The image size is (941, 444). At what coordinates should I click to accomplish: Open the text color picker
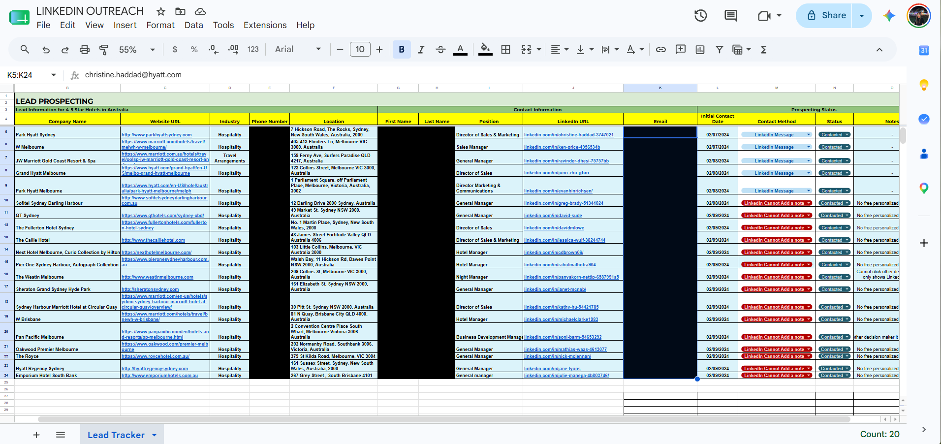[x=460, y=49]
